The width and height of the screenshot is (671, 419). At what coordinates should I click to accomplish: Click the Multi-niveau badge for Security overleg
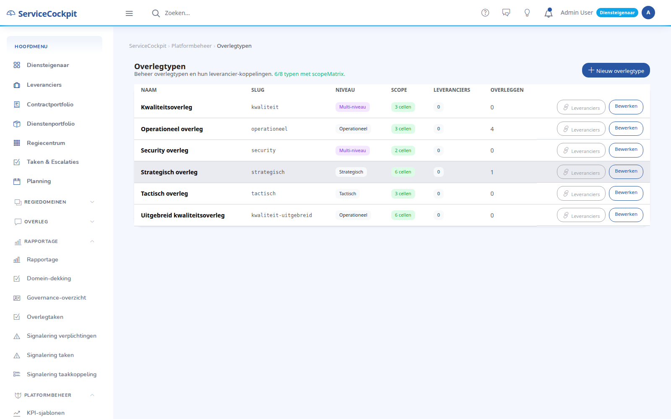[352, 150]
